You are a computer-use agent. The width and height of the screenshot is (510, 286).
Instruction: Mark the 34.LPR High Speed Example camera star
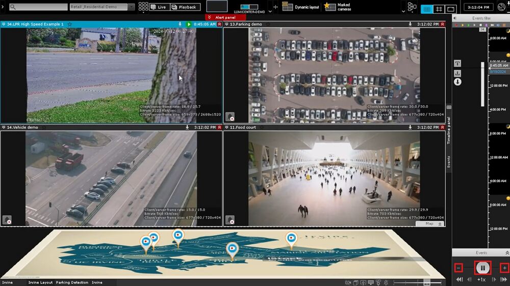tap(69, 24)
